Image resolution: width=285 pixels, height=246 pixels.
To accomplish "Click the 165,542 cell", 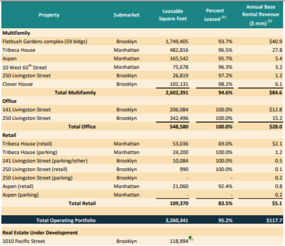I will tap(179, 59).
